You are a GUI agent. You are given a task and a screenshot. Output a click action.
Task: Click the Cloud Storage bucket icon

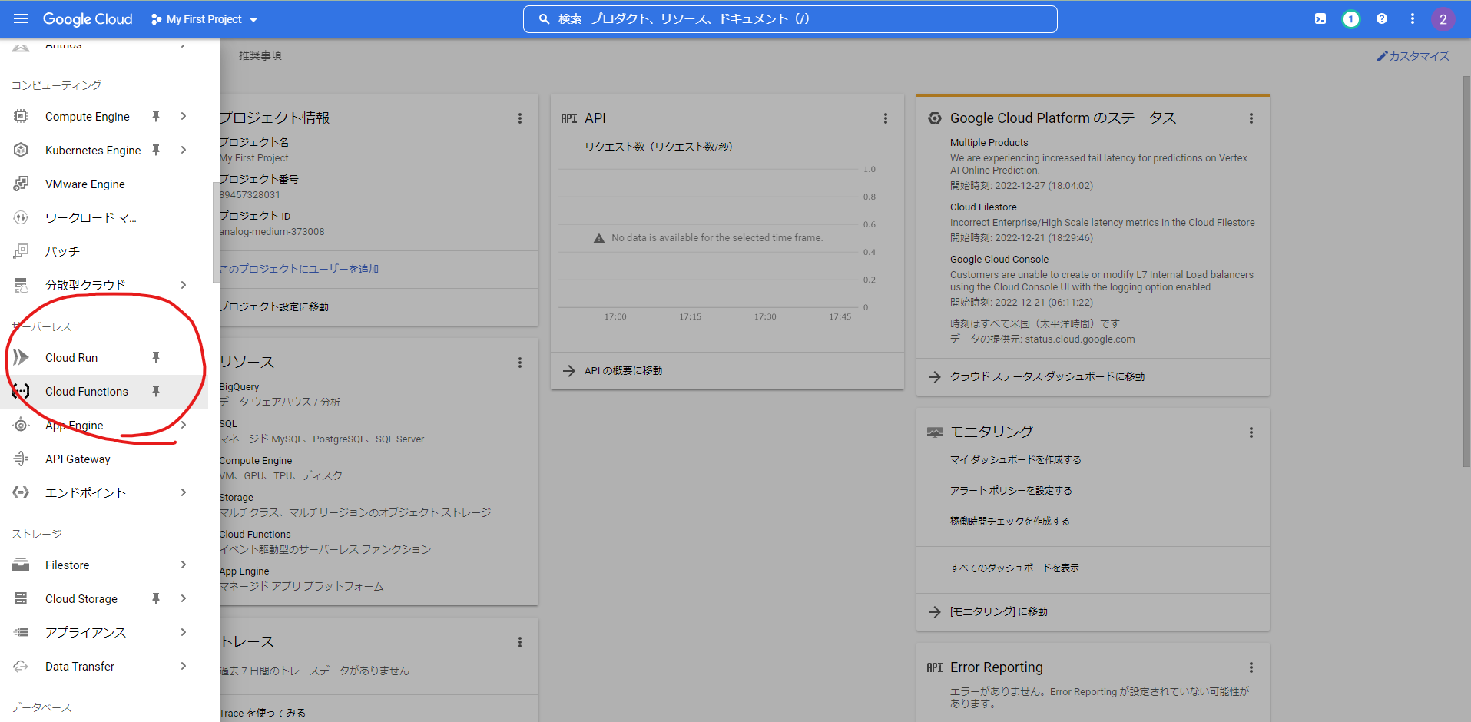(x=21, y=598)
